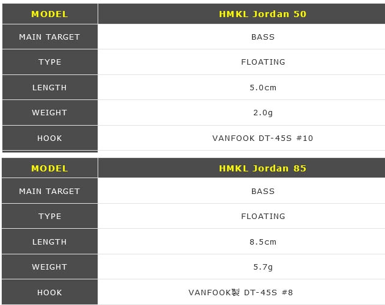This screenshot has width=385, height=305.
Task: Click the TYPE label in the first table
Action: 50,62
